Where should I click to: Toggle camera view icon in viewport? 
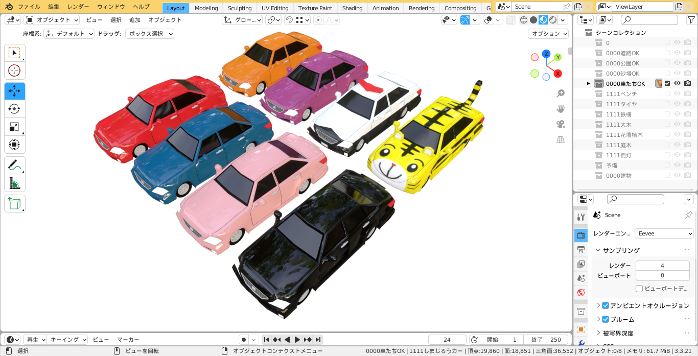tap(561, 124)
